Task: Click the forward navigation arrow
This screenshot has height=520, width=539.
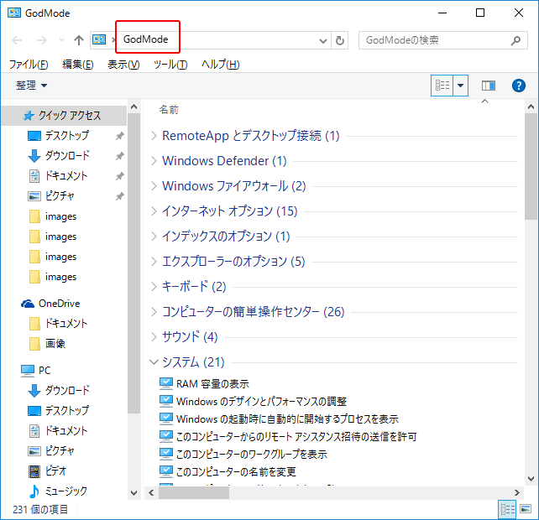Action: pos(42,40)
